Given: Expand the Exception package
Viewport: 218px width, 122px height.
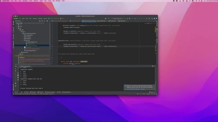Looking at the screenshot, I should pyautogui.click(x=23, y=39).
